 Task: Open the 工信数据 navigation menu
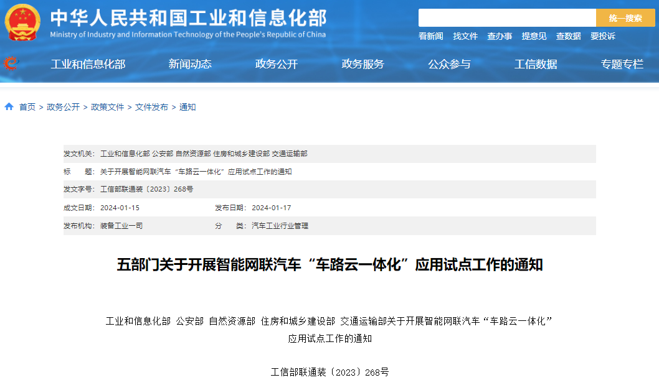click(536, 65)
